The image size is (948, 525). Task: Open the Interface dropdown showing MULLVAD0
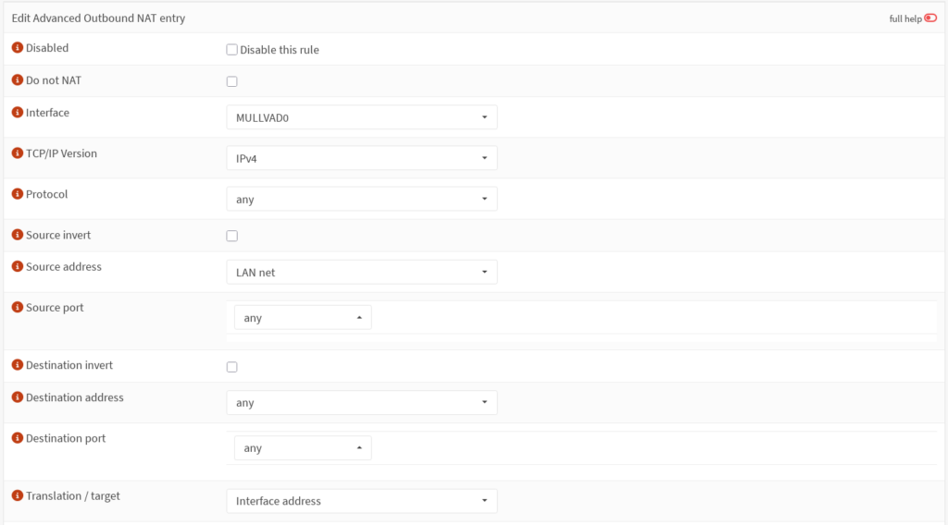[x=361, y=117]
